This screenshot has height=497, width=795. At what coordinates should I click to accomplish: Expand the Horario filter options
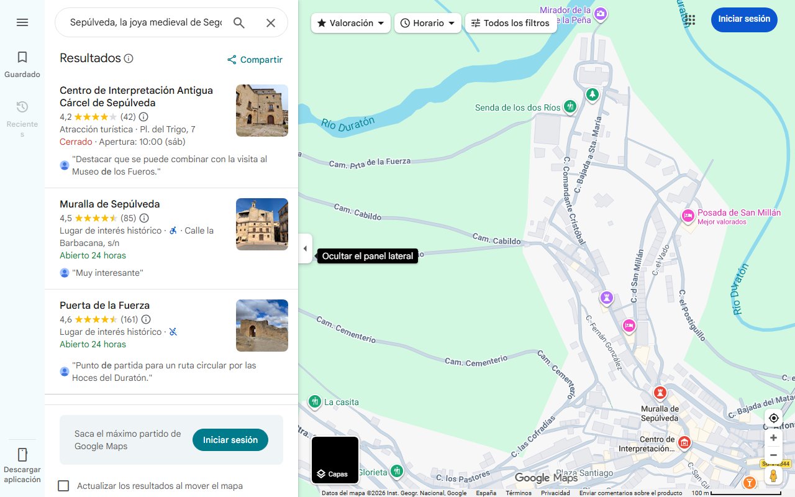(427, 22)
